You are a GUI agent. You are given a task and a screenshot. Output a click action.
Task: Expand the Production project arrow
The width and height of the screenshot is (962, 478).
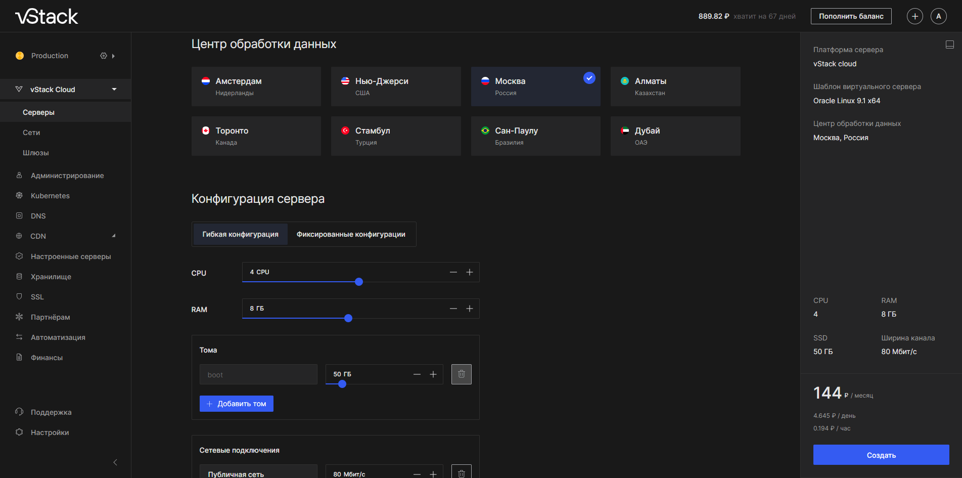[x=113, y=56]
